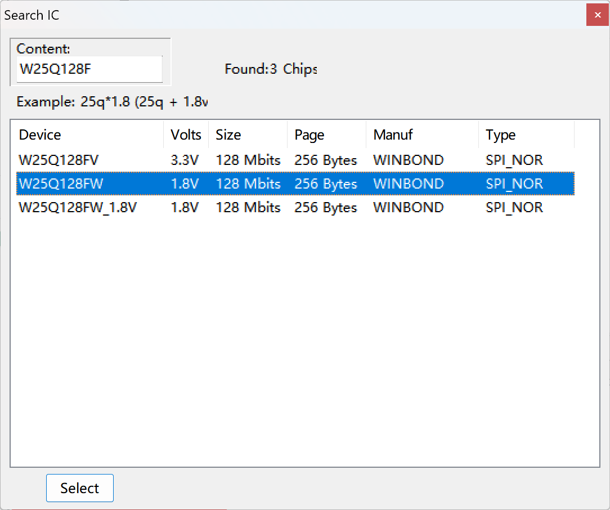Select the highlighted W25Q128FW device row
This screenshot has width=610, height=510.
(x=295, y=184)
